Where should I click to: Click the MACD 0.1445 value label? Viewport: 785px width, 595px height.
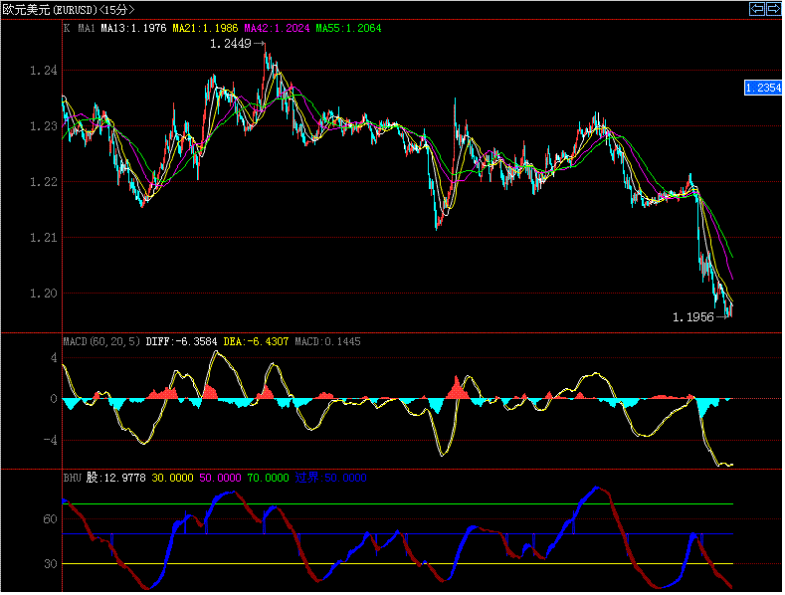[333, 341]
